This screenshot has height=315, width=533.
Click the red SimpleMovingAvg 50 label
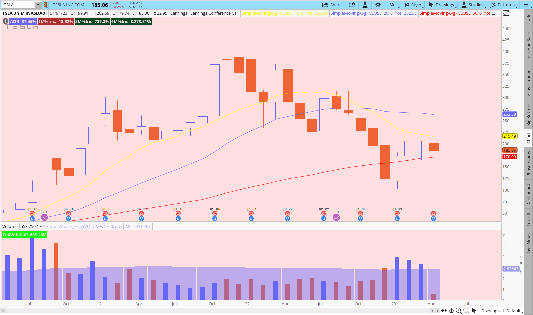point(455,13)
